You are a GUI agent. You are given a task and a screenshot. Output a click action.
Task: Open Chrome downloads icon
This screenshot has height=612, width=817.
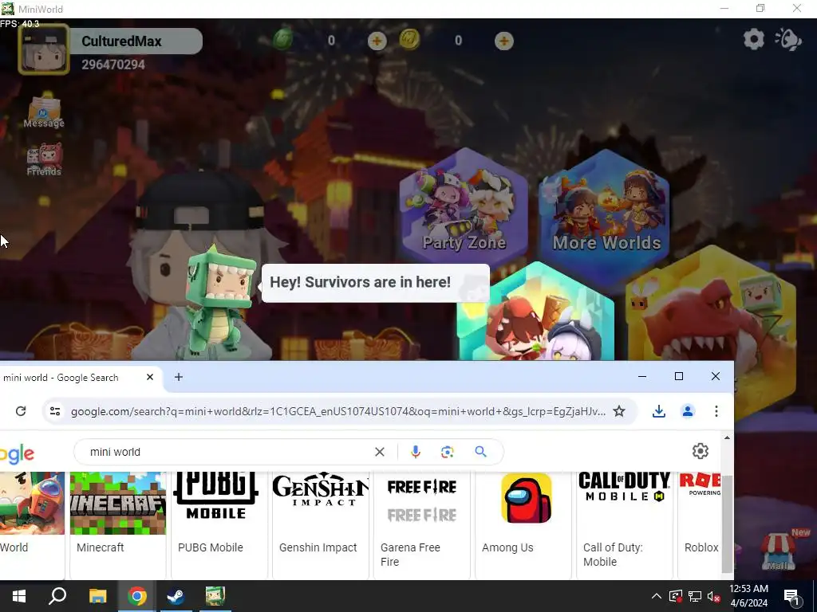[658, 411]
